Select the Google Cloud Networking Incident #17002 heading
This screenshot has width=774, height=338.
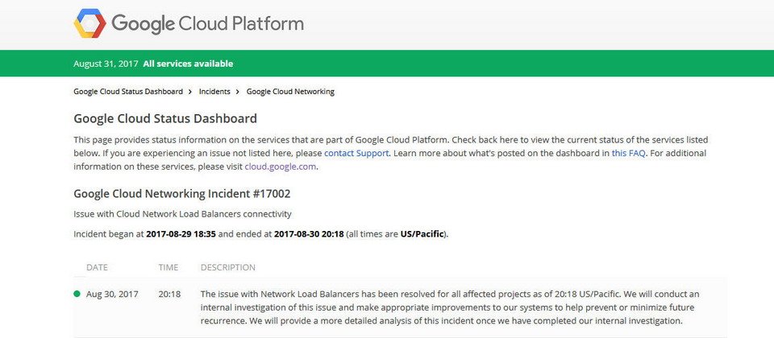pos(182,194)
